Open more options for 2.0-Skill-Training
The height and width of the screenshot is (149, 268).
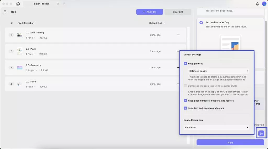(x=178, y=35)
